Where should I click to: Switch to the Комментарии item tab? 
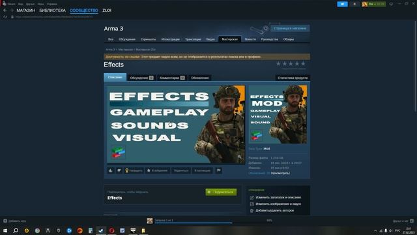click(x=172, y=78)
